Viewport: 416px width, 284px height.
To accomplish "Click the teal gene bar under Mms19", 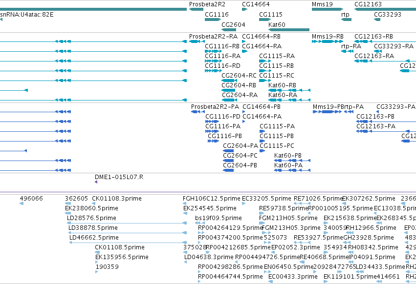I will pyautogui.click(x=328, y=9).
